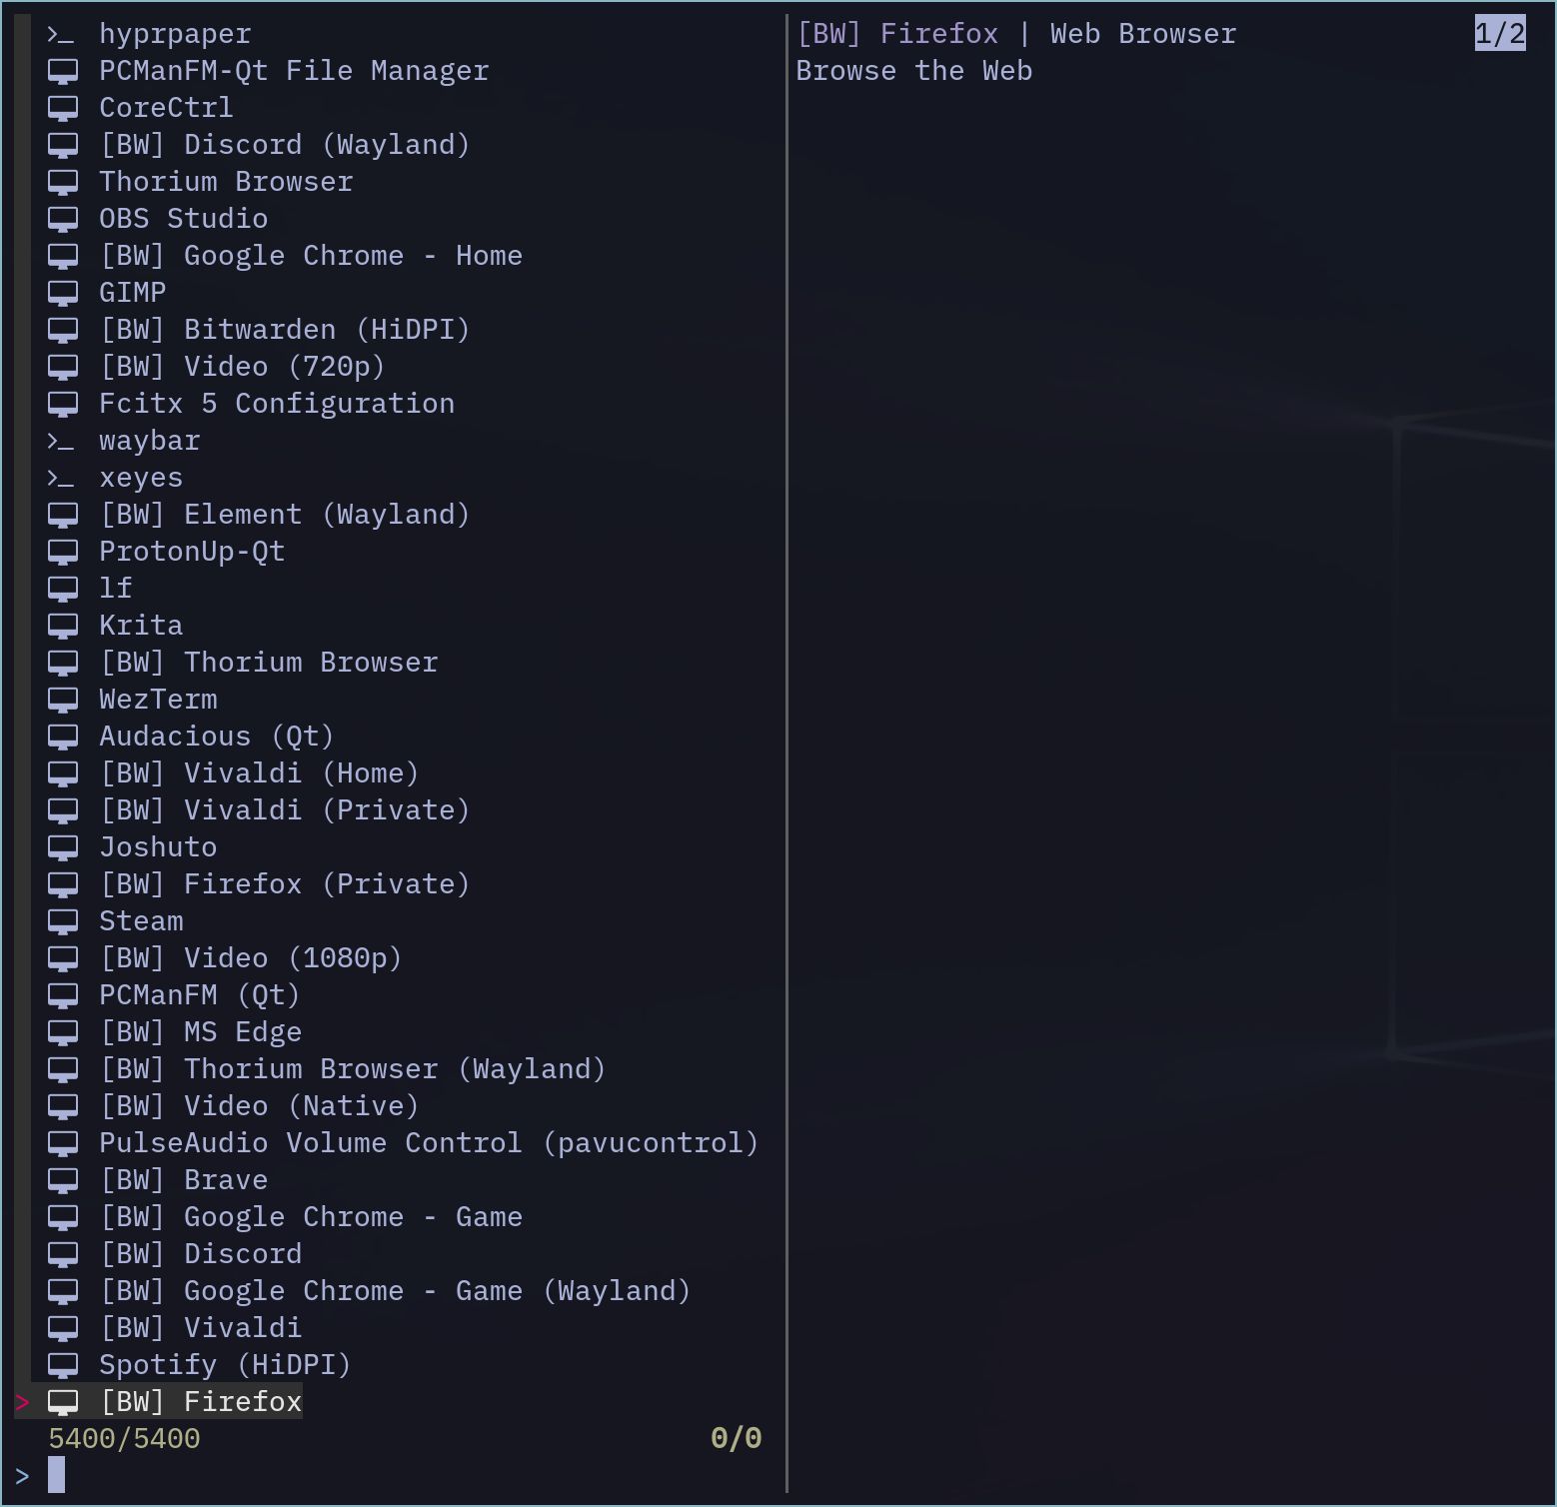The height and width of the screenshot is (1507, 1557).
Task: Click the terminal icon beside hyprpaper
Action: (x=62, y=35)
